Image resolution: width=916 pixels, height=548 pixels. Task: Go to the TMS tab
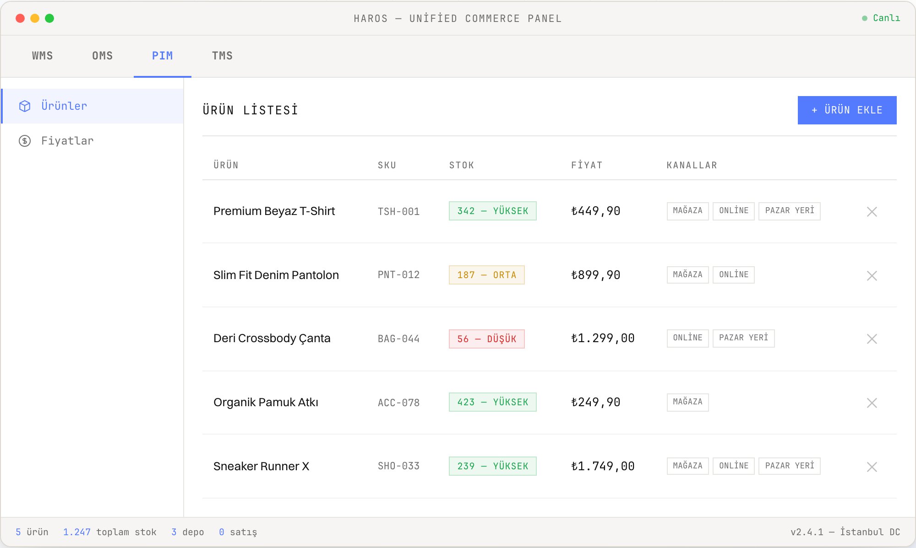[222, 56]
